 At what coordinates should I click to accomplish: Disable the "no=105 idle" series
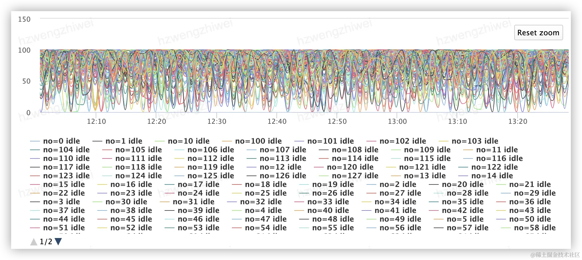(x=132, y=150)
